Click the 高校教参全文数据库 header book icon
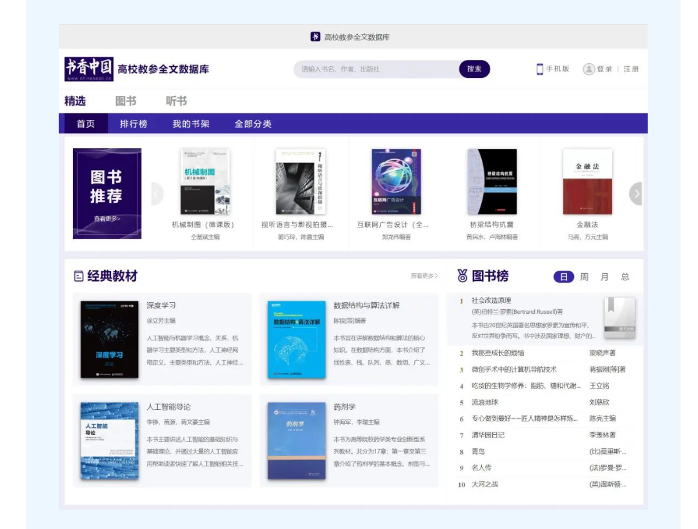 click(315, 37)
